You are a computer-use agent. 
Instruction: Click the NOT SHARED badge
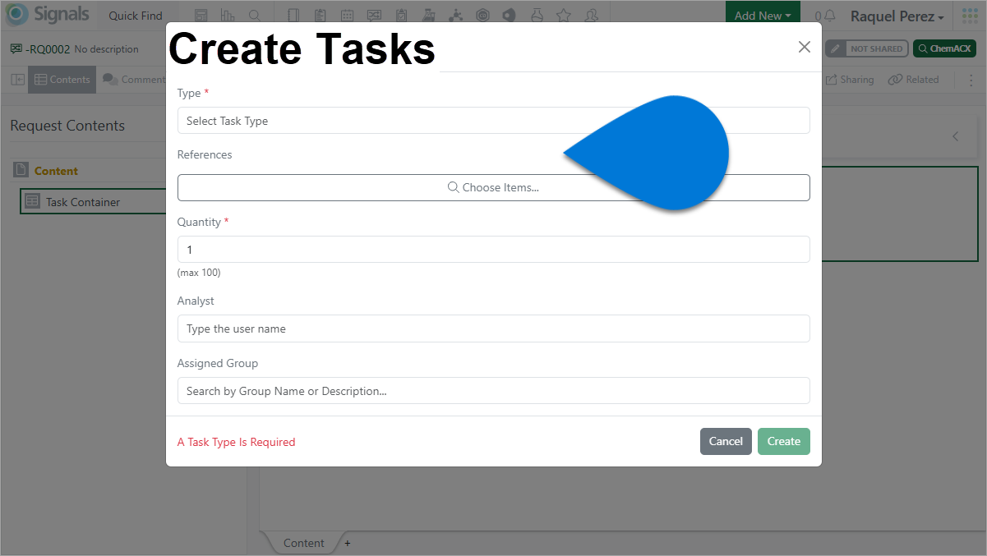[876, 48]
